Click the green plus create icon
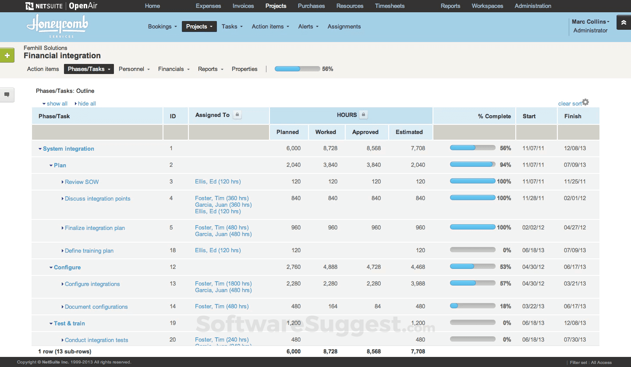This screenshot has height=367, width=631. click(7, 55)
